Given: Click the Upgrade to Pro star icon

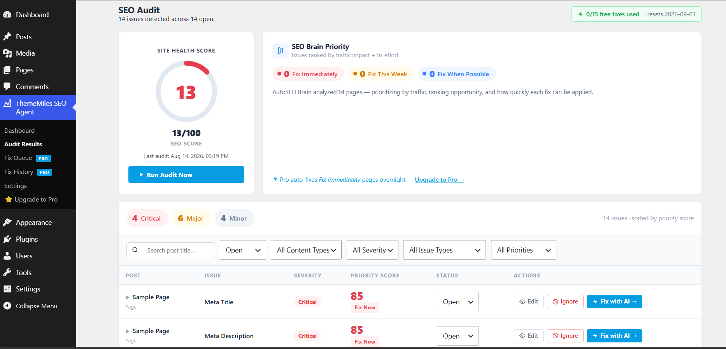Looking at the screenshot, I should (9, 200).
